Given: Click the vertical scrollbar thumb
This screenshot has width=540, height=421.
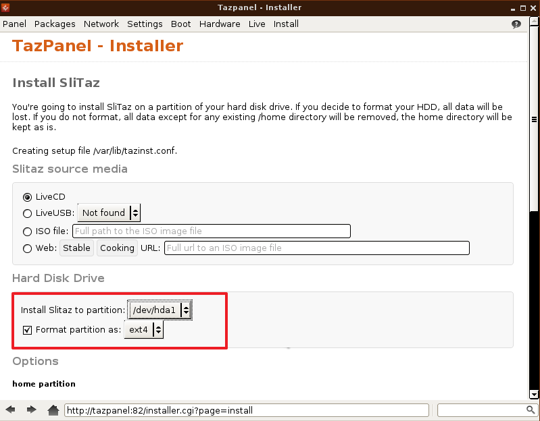Looking at the screenshot, I should coord(534,119).
